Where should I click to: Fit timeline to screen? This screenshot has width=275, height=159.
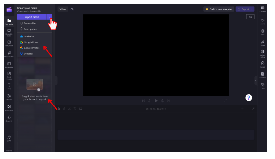(x=253, y=109)
